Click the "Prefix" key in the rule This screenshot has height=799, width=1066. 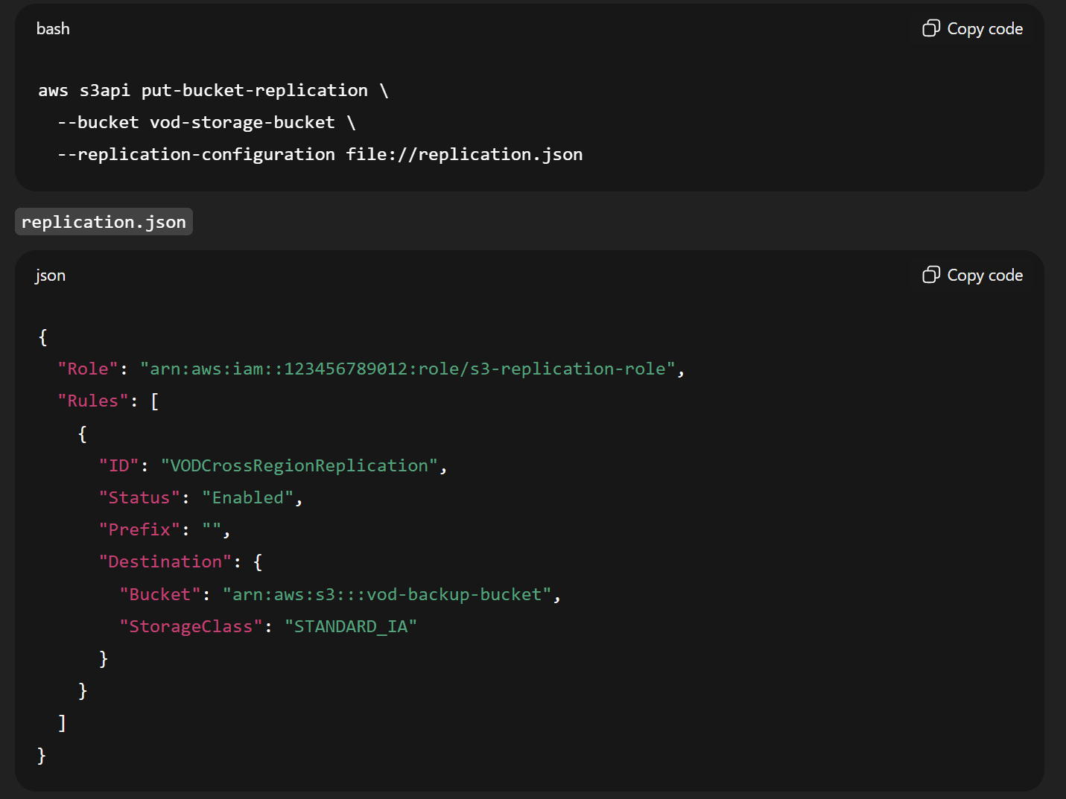(139, 529)
